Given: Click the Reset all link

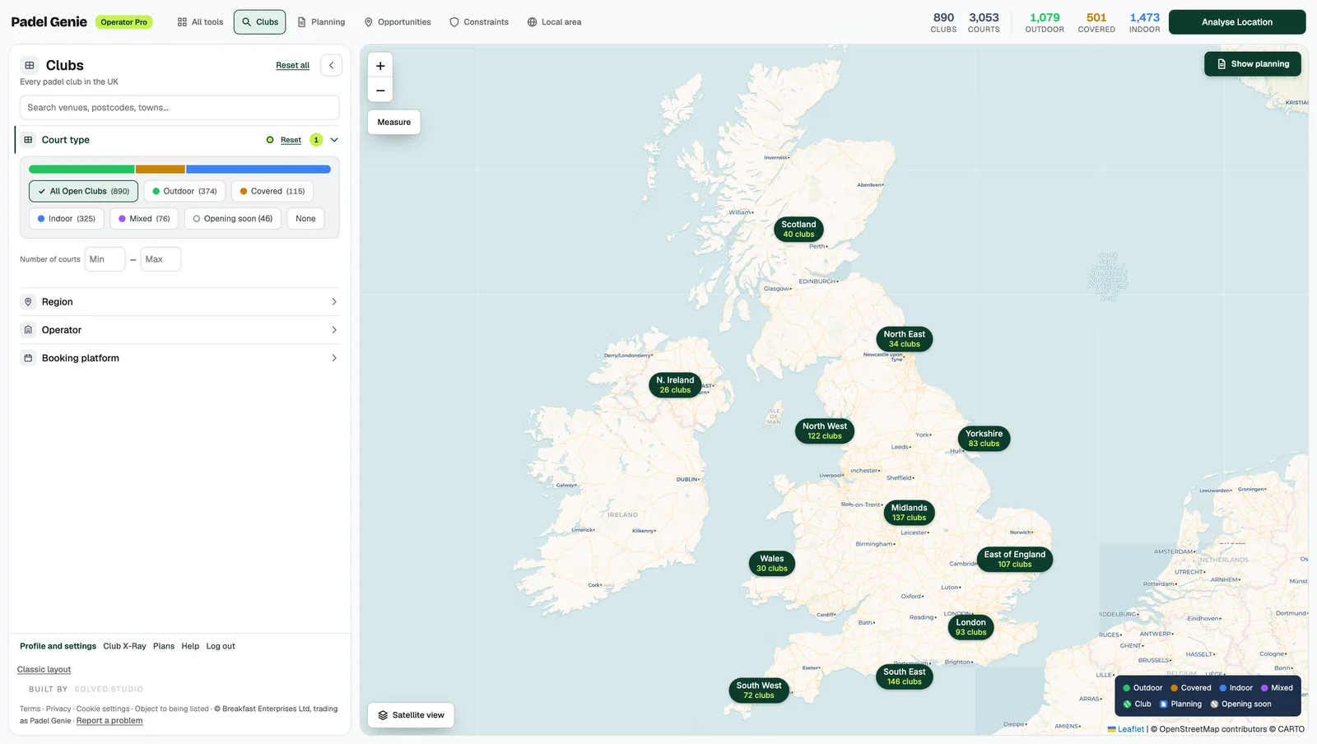Looking at the screenshot, I should (x=292, y=65).
